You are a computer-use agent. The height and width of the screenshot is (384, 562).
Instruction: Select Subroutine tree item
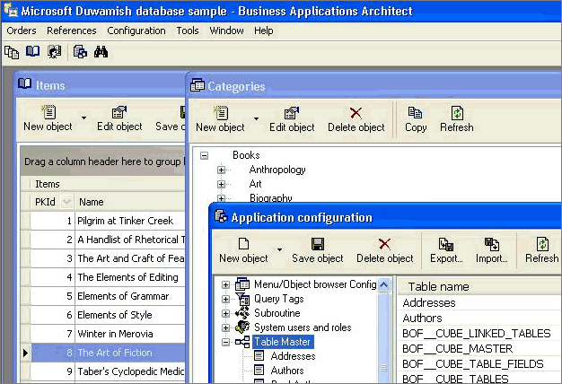tap(277, 313)
